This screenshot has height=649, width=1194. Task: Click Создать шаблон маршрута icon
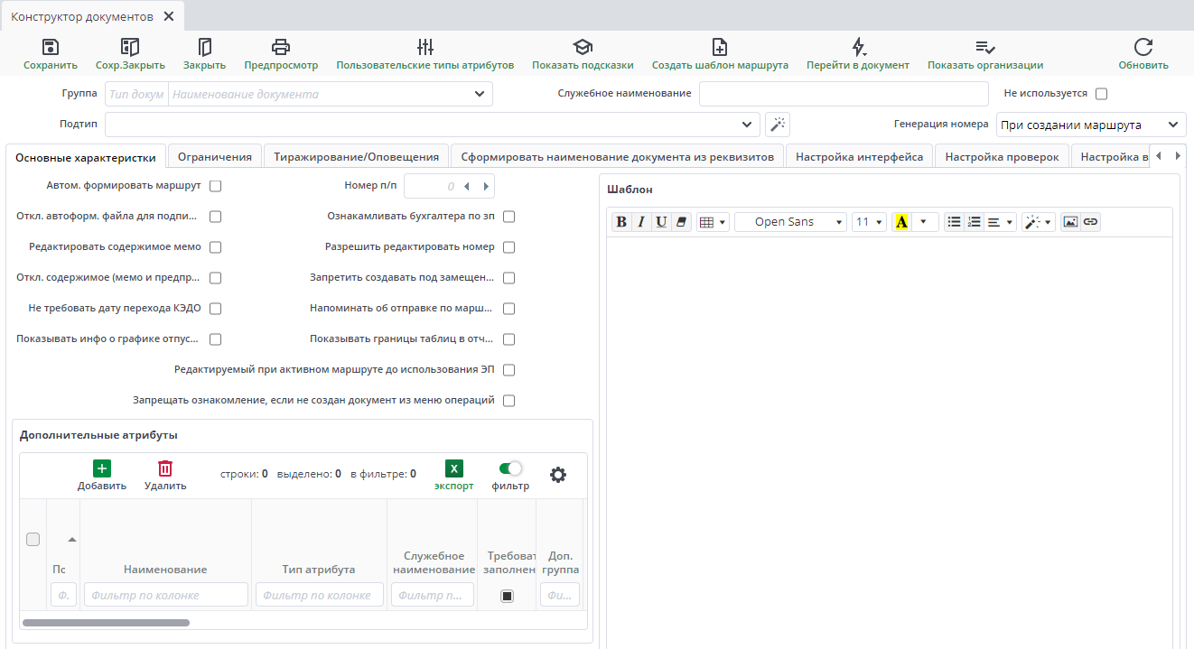coord(720,48)
